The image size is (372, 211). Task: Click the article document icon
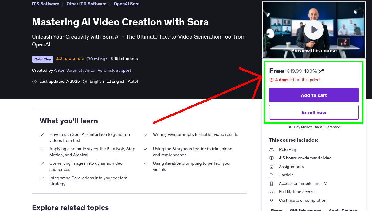pyautogui.click(x=272, y=175)
